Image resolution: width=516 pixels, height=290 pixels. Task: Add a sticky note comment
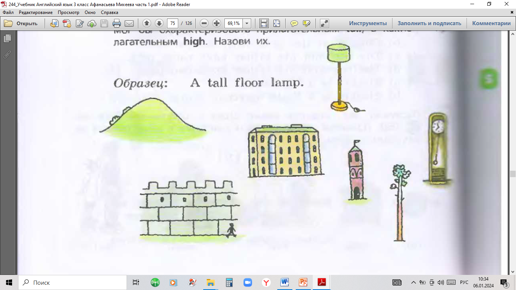294,23
